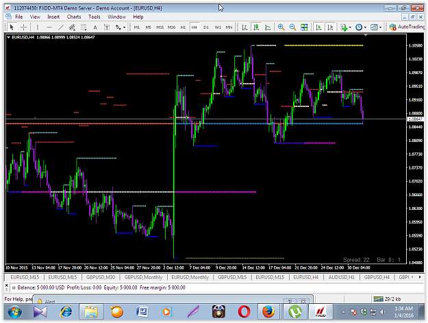
Task: Switch chart to Line Chart style
Action: pos(268,27)
